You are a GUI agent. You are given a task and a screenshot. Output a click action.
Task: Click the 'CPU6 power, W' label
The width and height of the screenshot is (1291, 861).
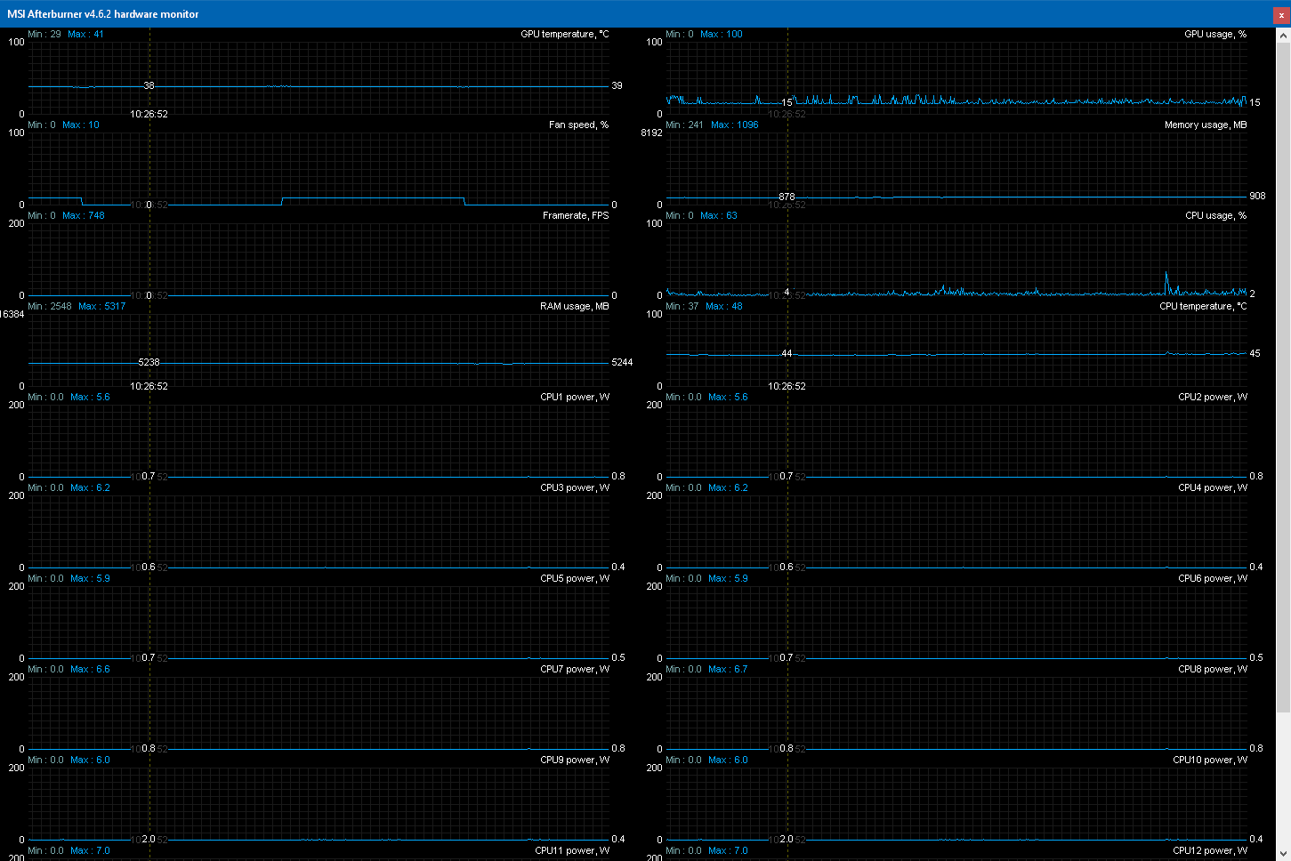(x=1213, y=579)
